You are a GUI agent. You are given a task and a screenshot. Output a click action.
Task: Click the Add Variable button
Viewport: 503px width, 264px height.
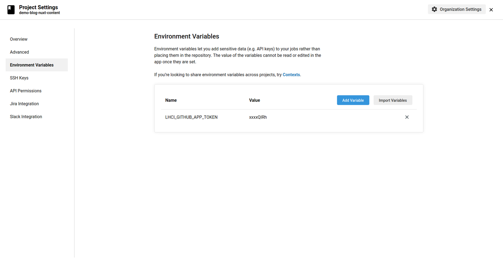coord(353,100)
